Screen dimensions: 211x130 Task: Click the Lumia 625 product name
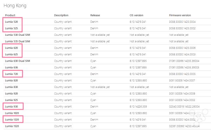[x=12, y=54]
